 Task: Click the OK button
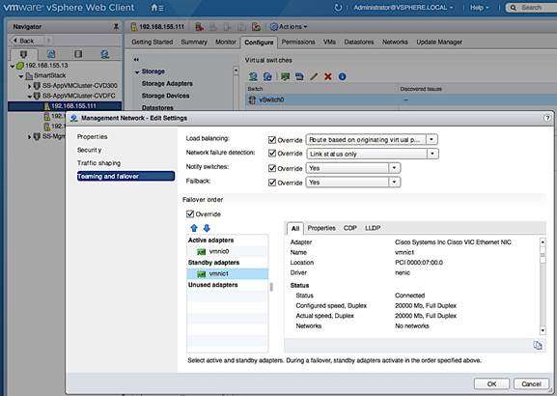click(491, 383)
